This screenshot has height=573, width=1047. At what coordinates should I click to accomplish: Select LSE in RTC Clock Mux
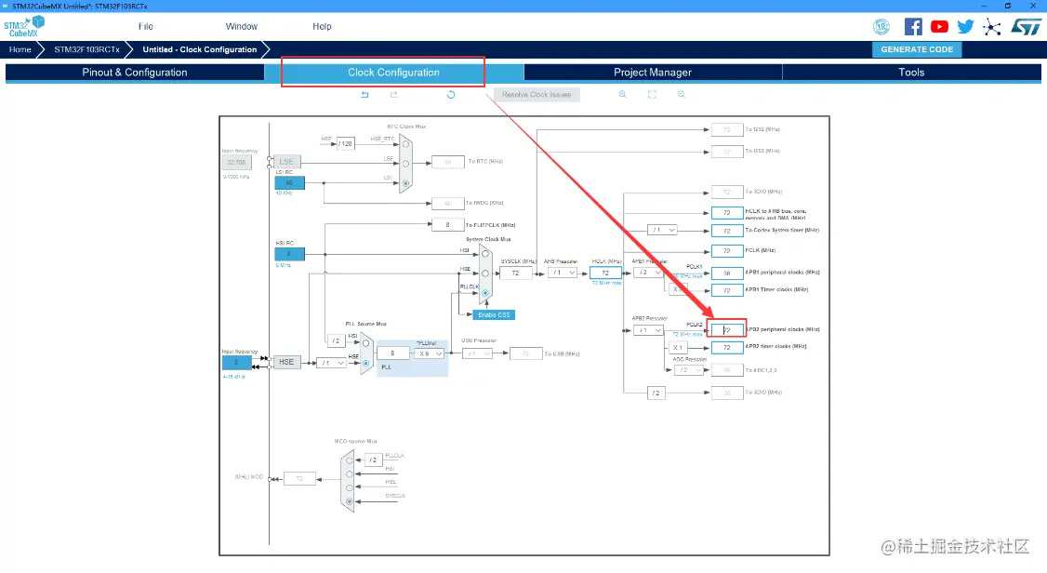[x=405, y=164]
